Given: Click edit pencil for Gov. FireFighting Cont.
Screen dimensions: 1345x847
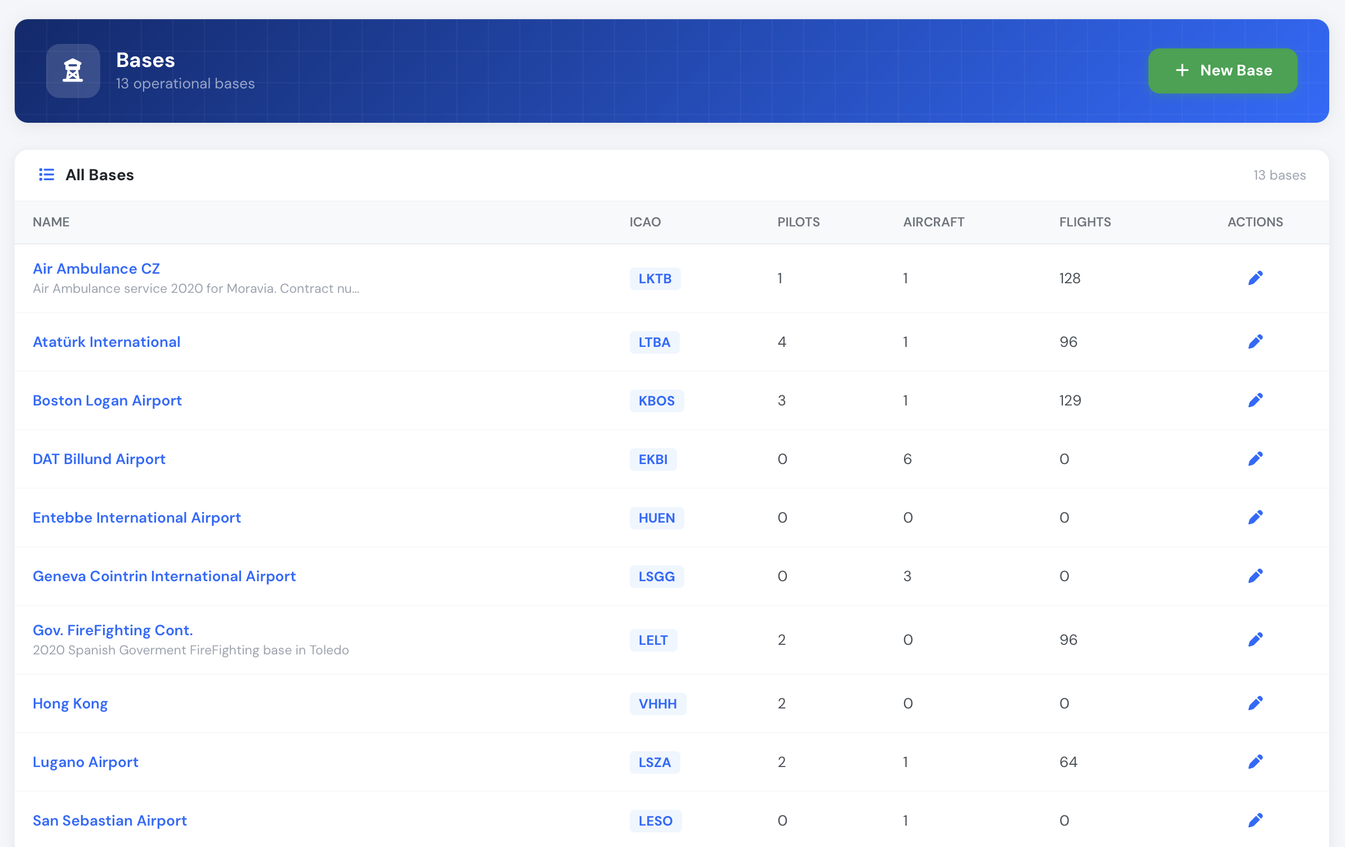Looking at the screenshot, I should [1255, 640].
